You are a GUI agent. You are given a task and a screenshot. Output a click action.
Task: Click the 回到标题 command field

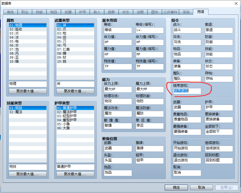coord(219,161)
